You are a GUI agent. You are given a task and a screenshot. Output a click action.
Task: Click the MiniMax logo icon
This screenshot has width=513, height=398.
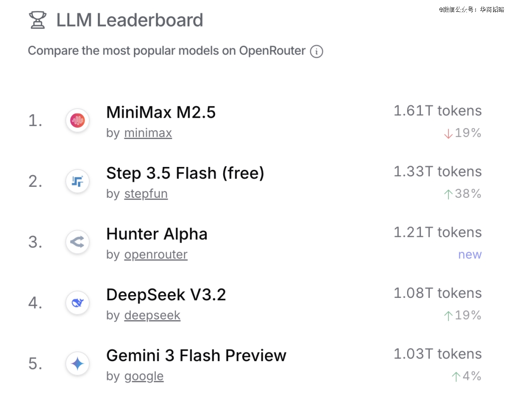77,120
